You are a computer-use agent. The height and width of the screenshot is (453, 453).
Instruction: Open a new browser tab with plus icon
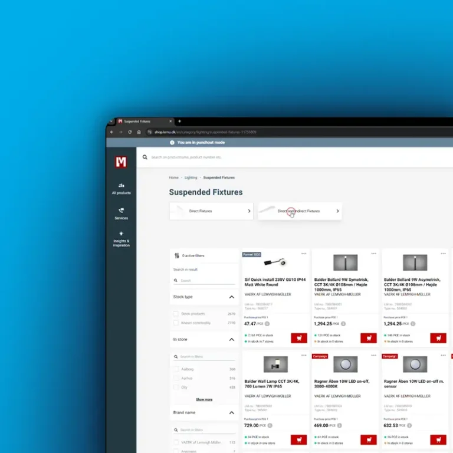pos(179,122)
